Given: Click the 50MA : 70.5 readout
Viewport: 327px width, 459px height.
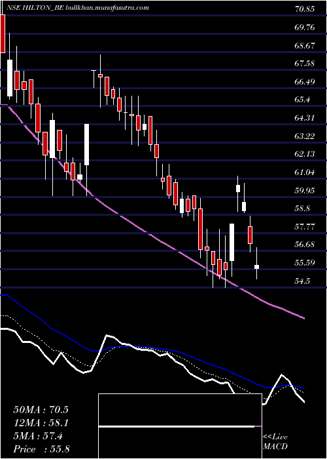Looking at the screenshot, I should tap(41, 410).
